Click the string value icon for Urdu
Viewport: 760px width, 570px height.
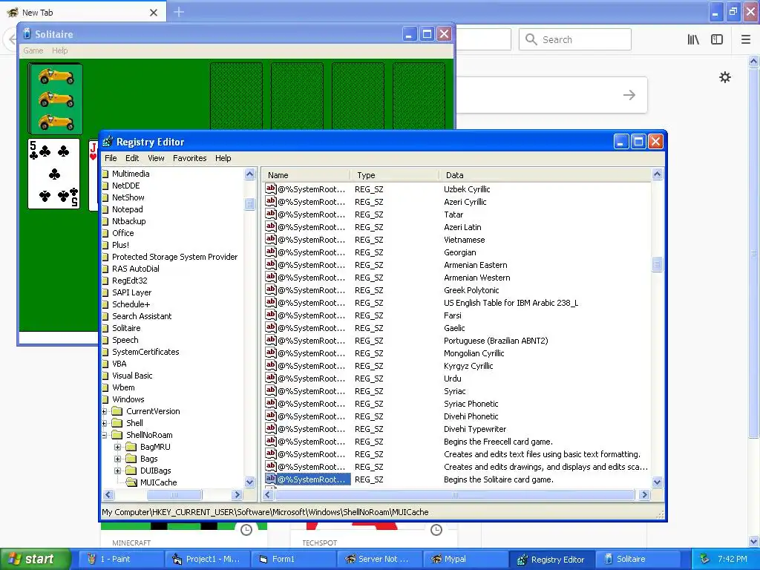(271, 378)
